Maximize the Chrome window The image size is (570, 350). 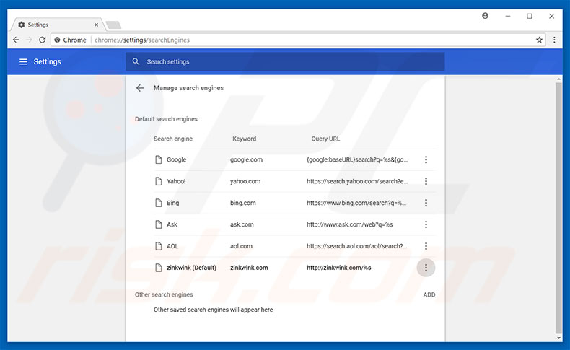(x=530, y=16)
